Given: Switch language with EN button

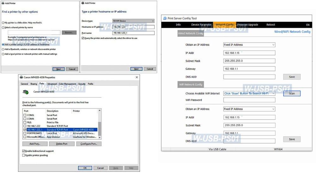Looking at the screenshot, I should pos(308,25).
